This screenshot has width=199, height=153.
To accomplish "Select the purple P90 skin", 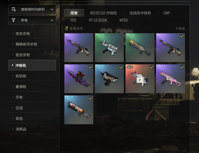I will (x=79, y=79).
